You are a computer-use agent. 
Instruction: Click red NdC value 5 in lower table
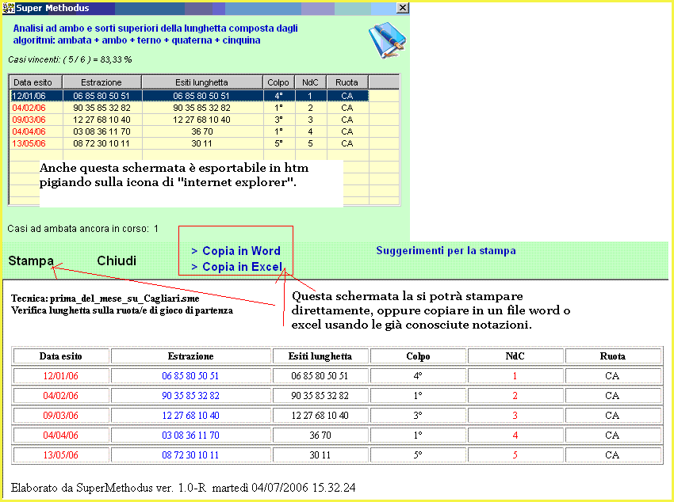tap(515, 454)
